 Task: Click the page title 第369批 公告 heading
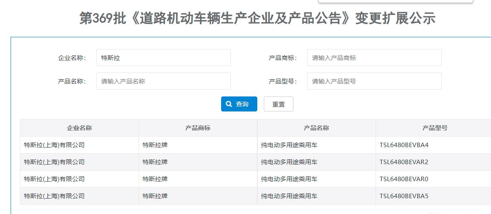click(257, 18)
